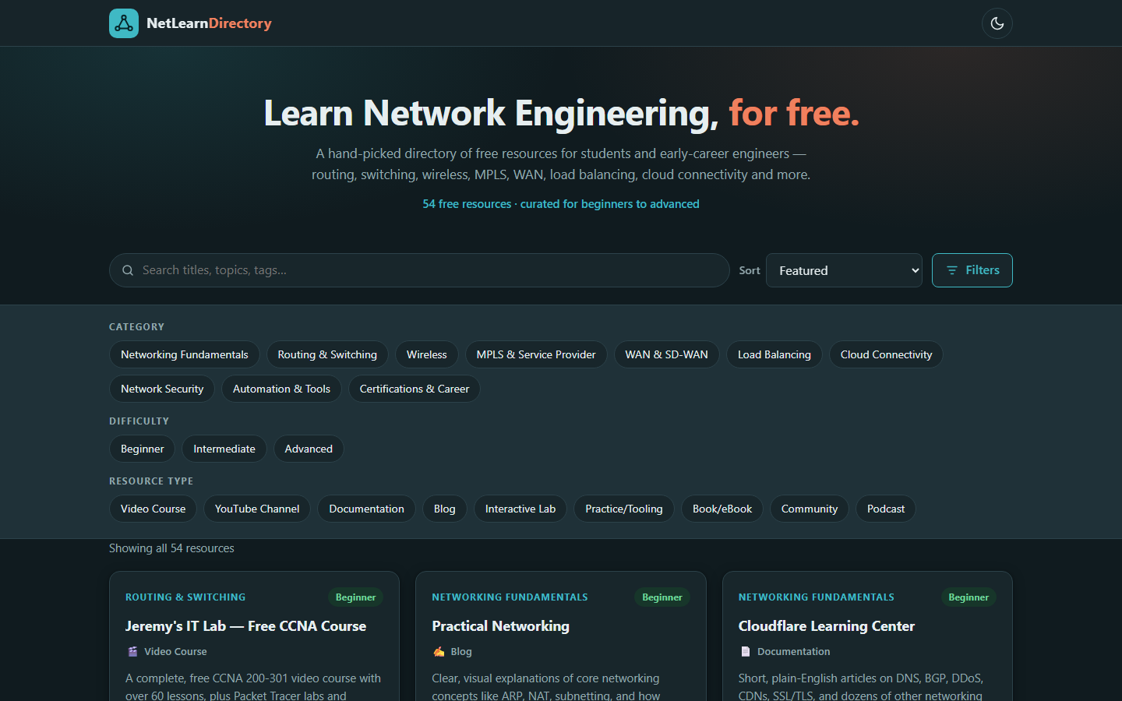1122x701 pixels.
Task: Click the search magnifier icon
Action: point(128,270)
